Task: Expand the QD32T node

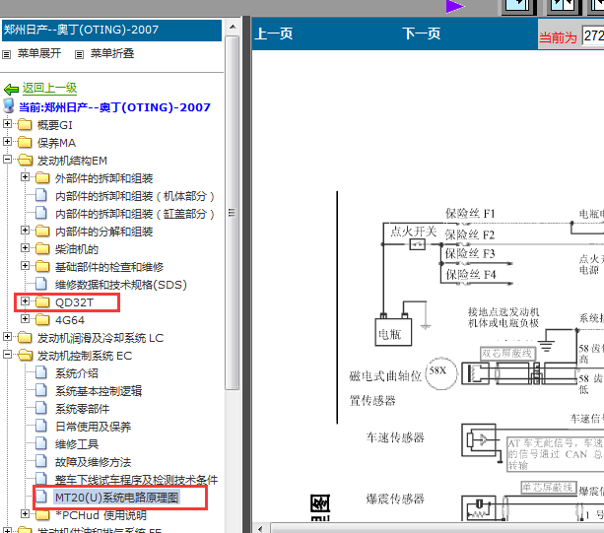Action: coord(25,300)
